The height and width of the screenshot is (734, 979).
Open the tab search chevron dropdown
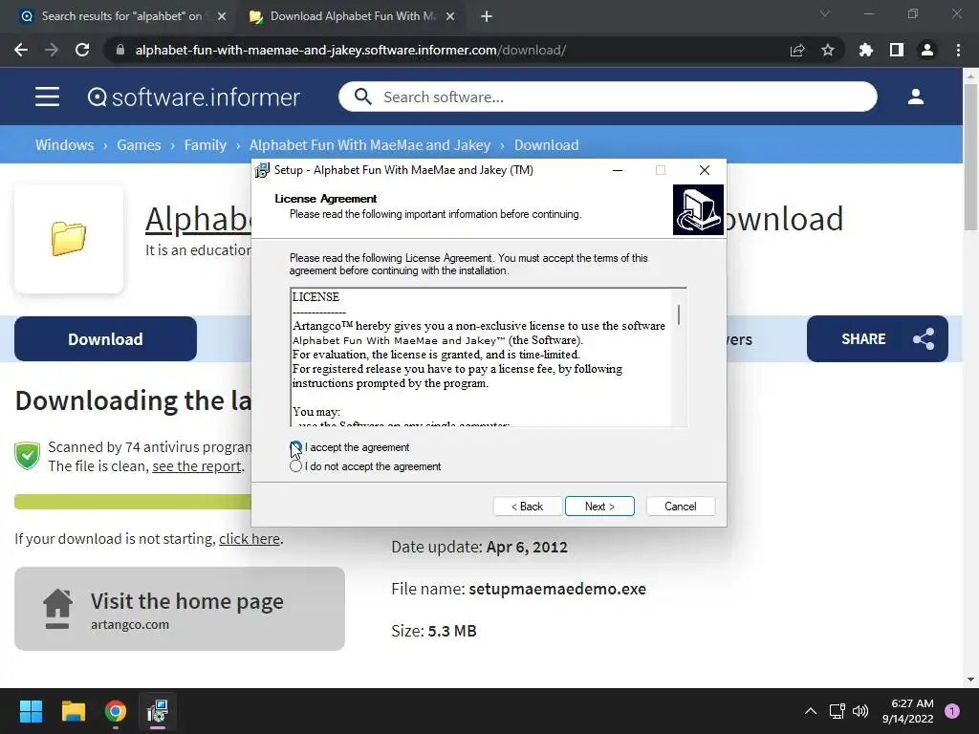pos(825,13)
